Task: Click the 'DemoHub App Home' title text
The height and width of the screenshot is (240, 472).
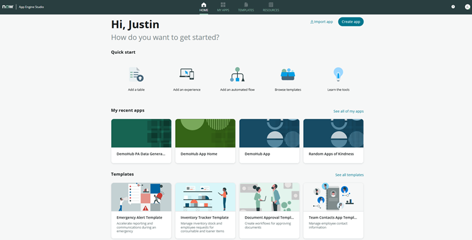Action: [x=199, y=154]
